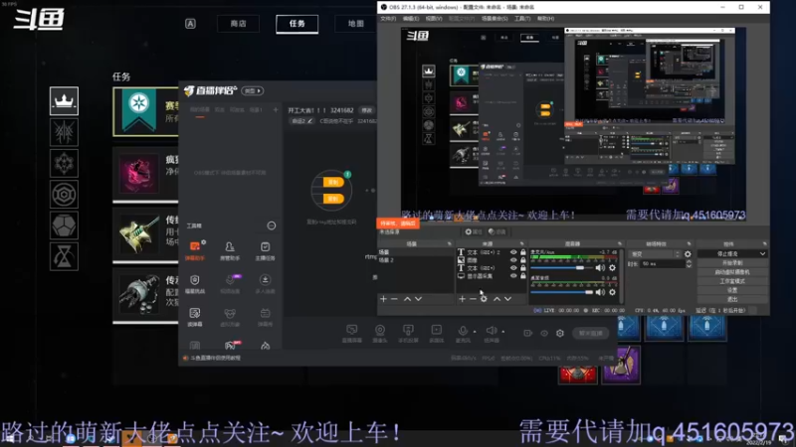The image size is (796, 447).
Task: Expand microphone options arrow in companion toolbar
Action: 475,332
